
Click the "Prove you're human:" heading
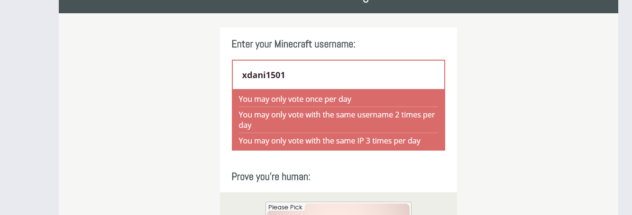coord(271,177)
